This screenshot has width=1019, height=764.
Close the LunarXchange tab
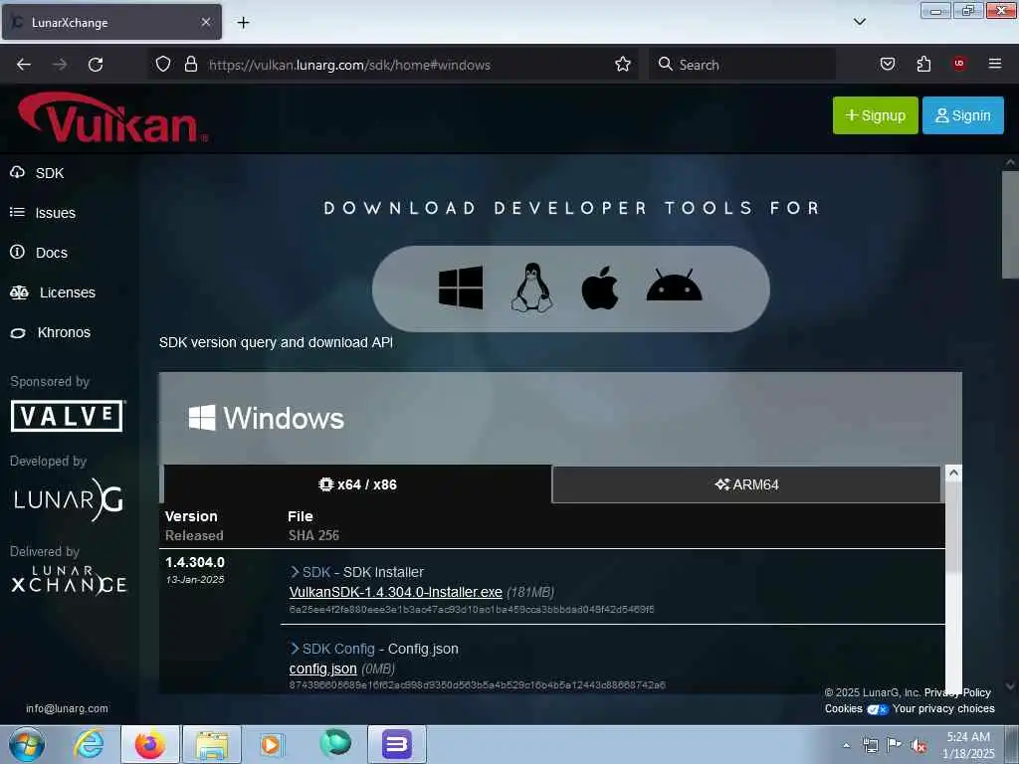[x=206, y=22]
